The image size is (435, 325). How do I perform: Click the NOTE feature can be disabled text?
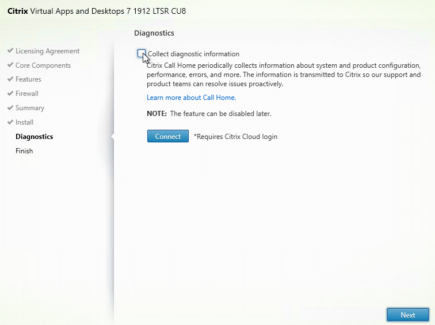pyautogui.click(x=209, y=114)
